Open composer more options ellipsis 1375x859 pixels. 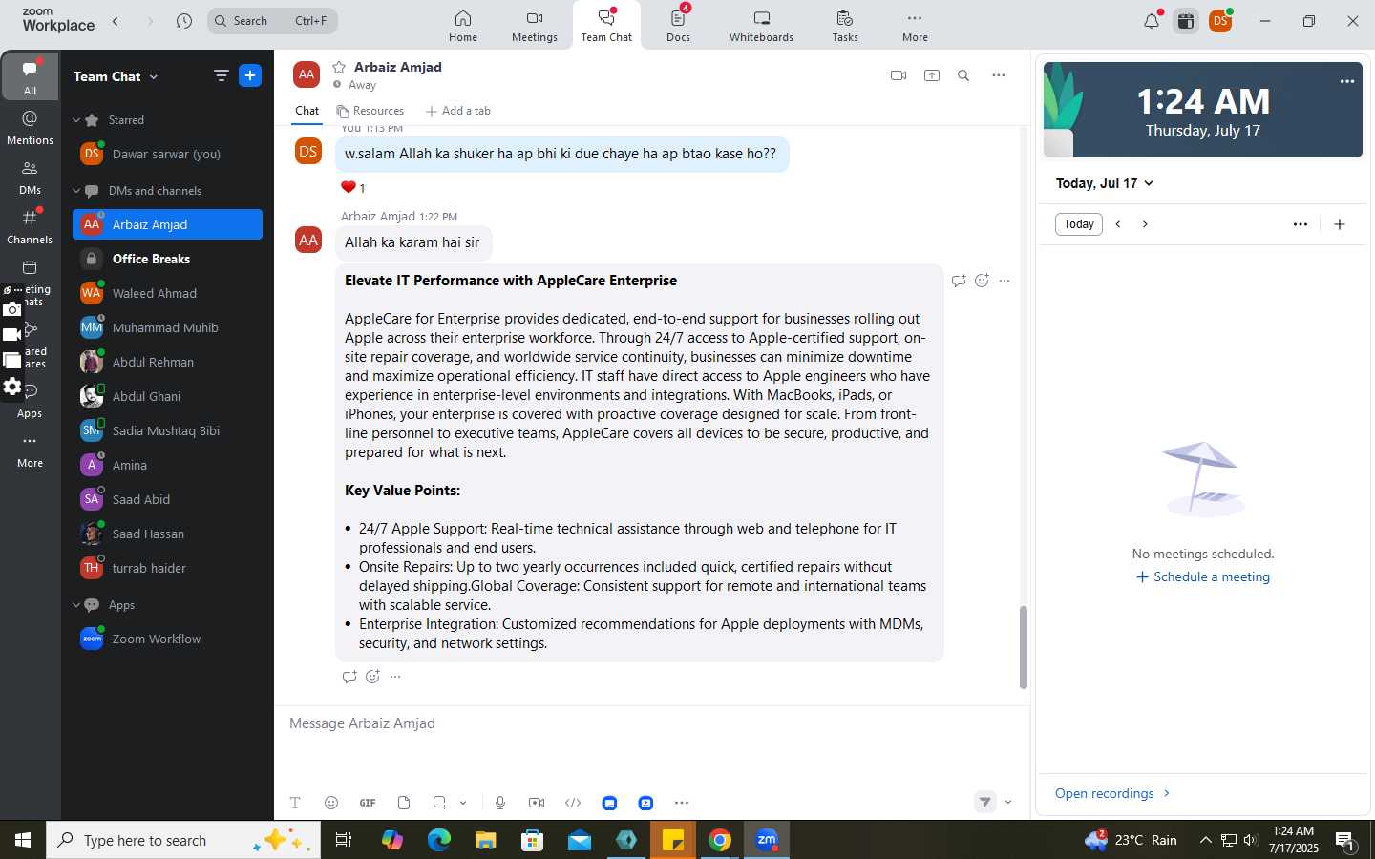tap(682, 803)
